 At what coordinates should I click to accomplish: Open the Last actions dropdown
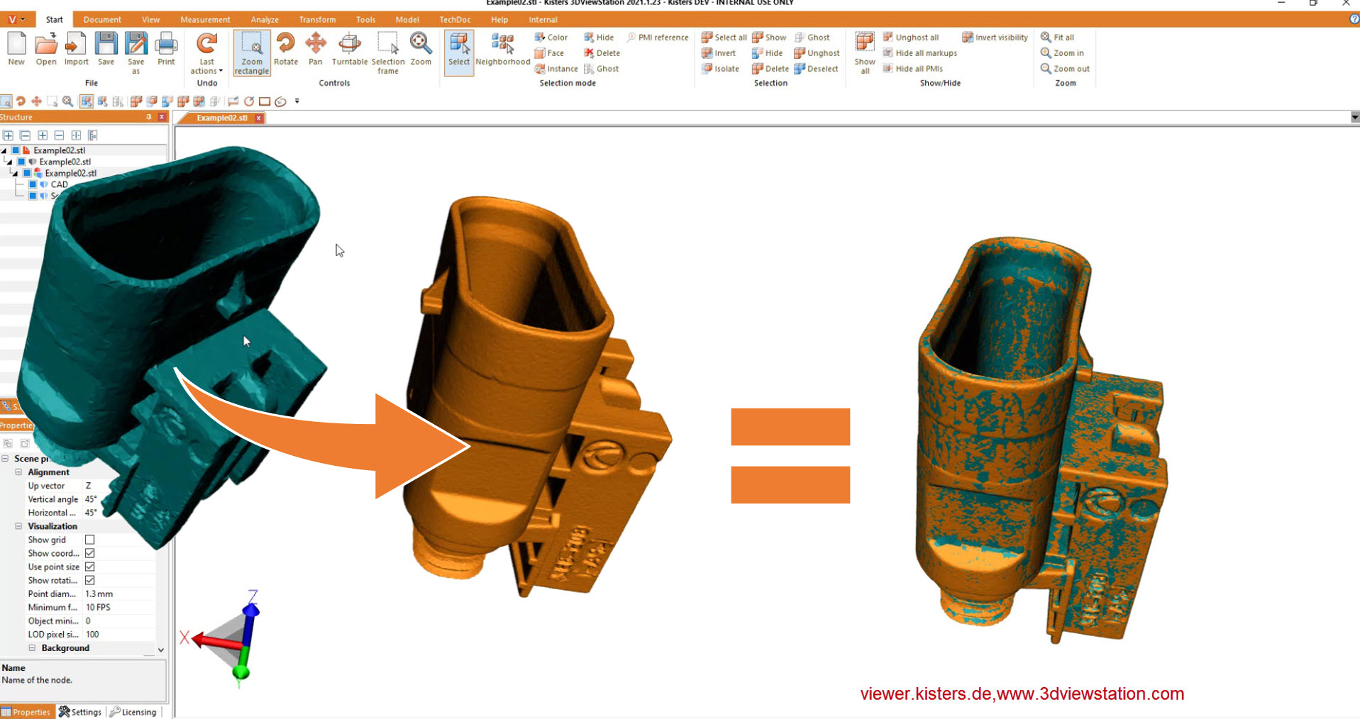[206, 66]
